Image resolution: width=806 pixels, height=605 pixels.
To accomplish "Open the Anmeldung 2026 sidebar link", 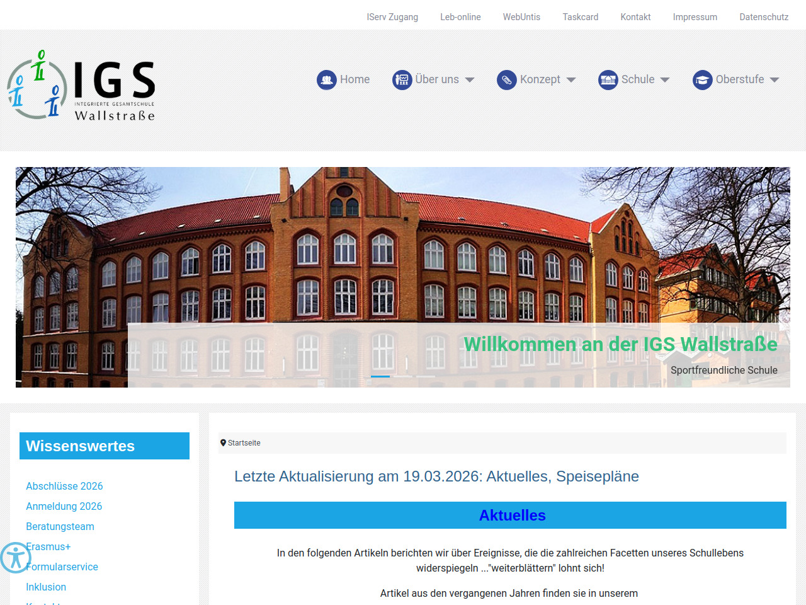I will point(64,506).
